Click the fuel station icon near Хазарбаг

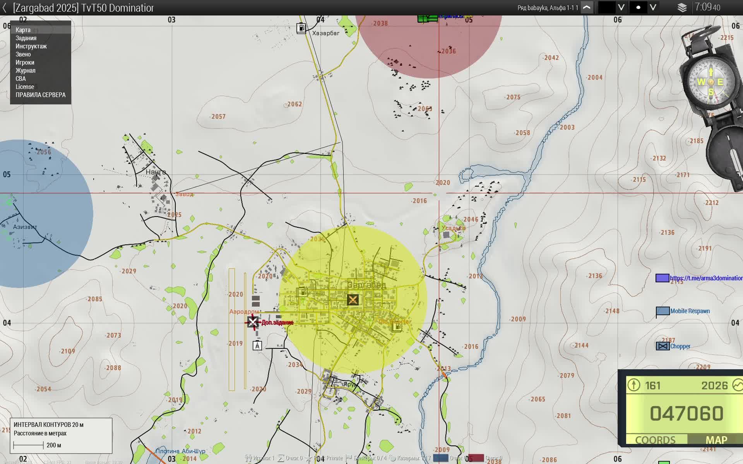tap(301, 28)
